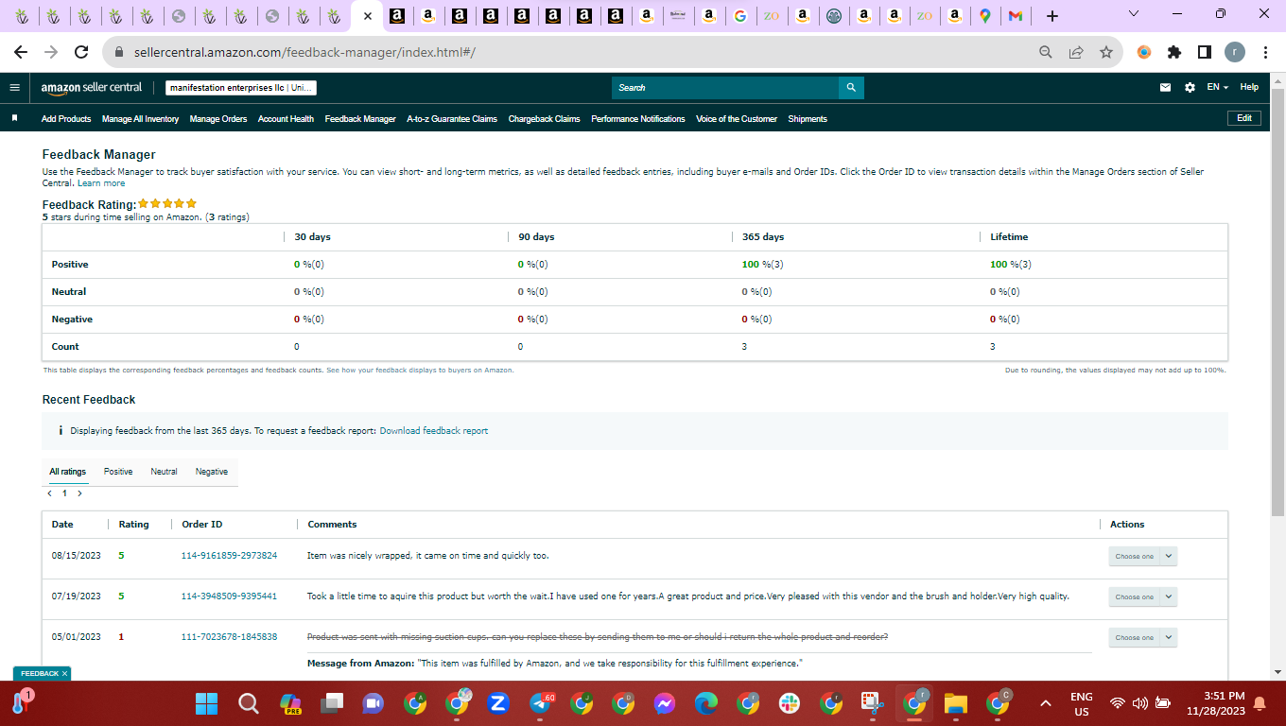Select the Positive feedback tab

coord(118,472)
